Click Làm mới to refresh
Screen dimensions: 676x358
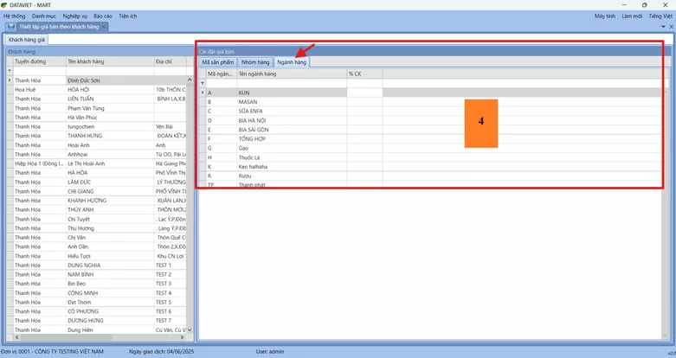pos(632,16)
